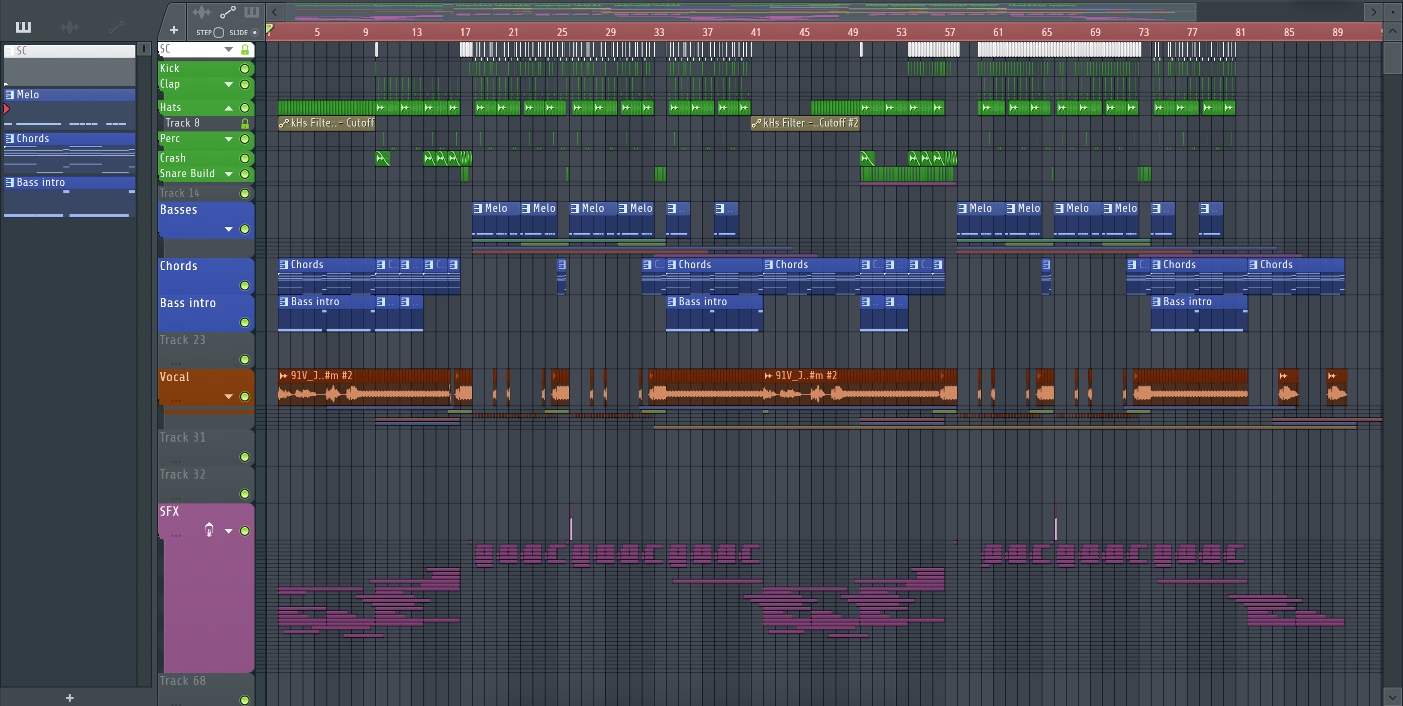Show automation clips in the picker panel
This screenshot has height=706, width=1403.
[116, 27]
